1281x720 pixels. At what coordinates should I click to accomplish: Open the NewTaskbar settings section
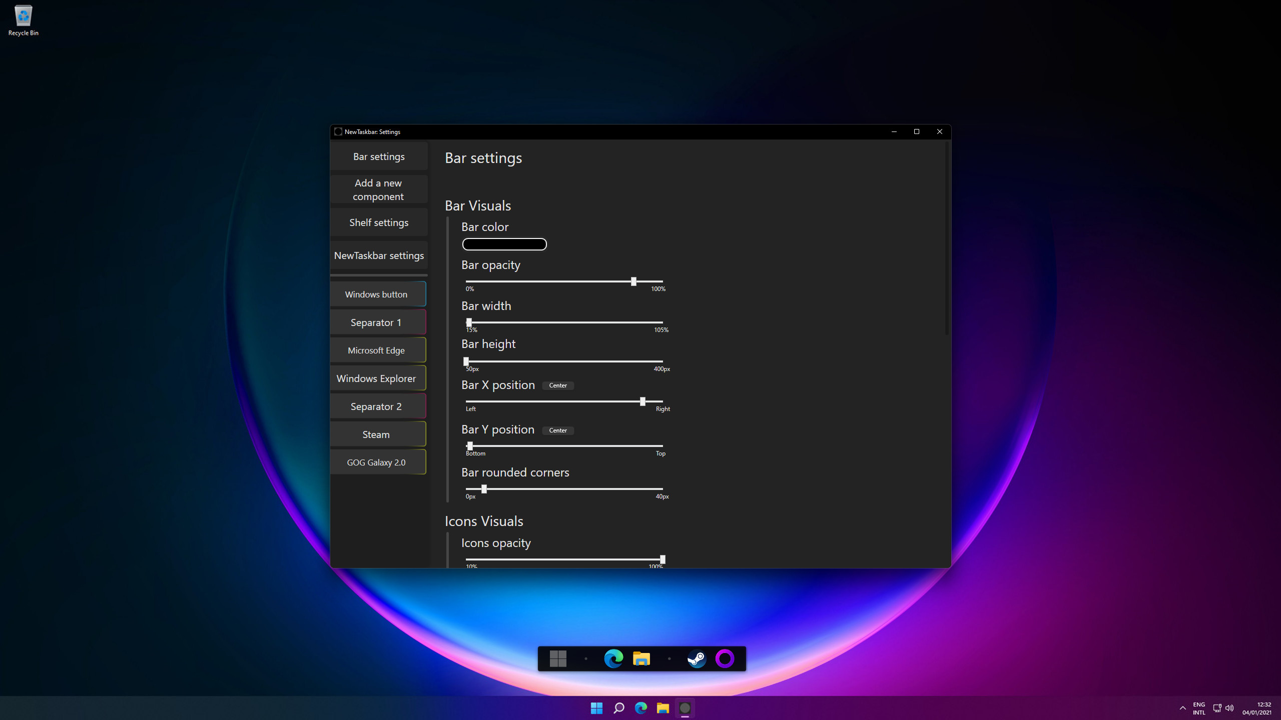point(378,255)
